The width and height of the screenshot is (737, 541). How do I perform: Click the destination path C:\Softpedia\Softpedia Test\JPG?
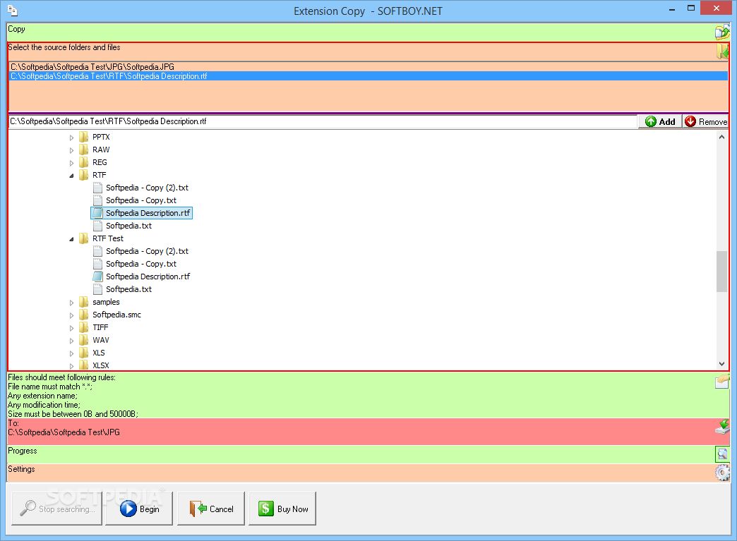pyautogui.click(x=64, y=432)
